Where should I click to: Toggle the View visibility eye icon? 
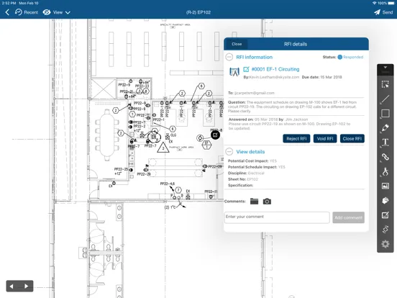pyautogui.click(x=47, y=12)
